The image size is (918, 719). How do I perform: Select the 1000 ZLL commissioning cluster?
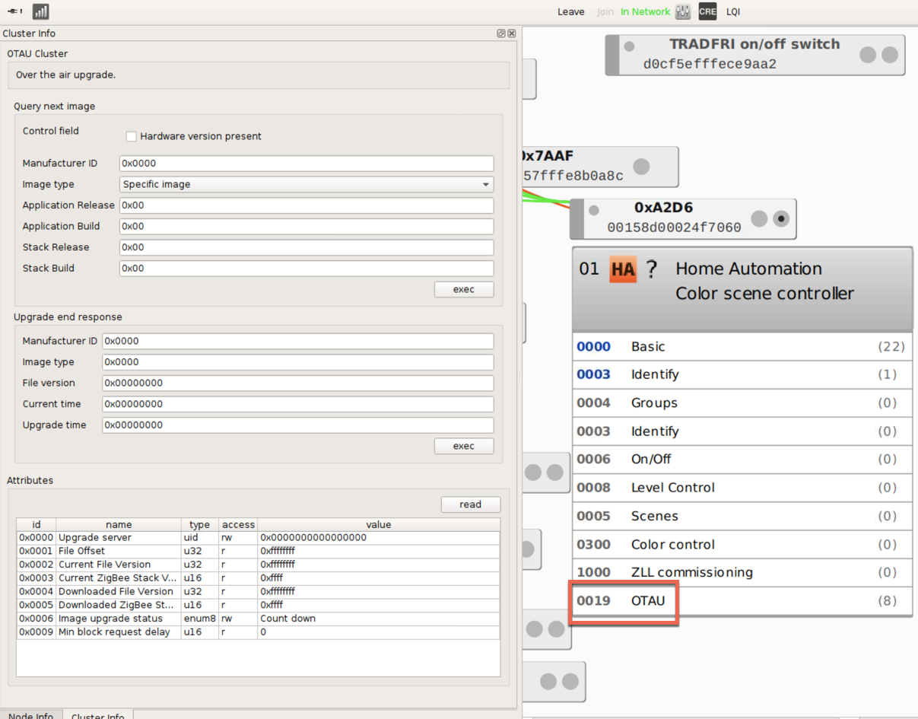pyautogui.click(x=742, y=572)
